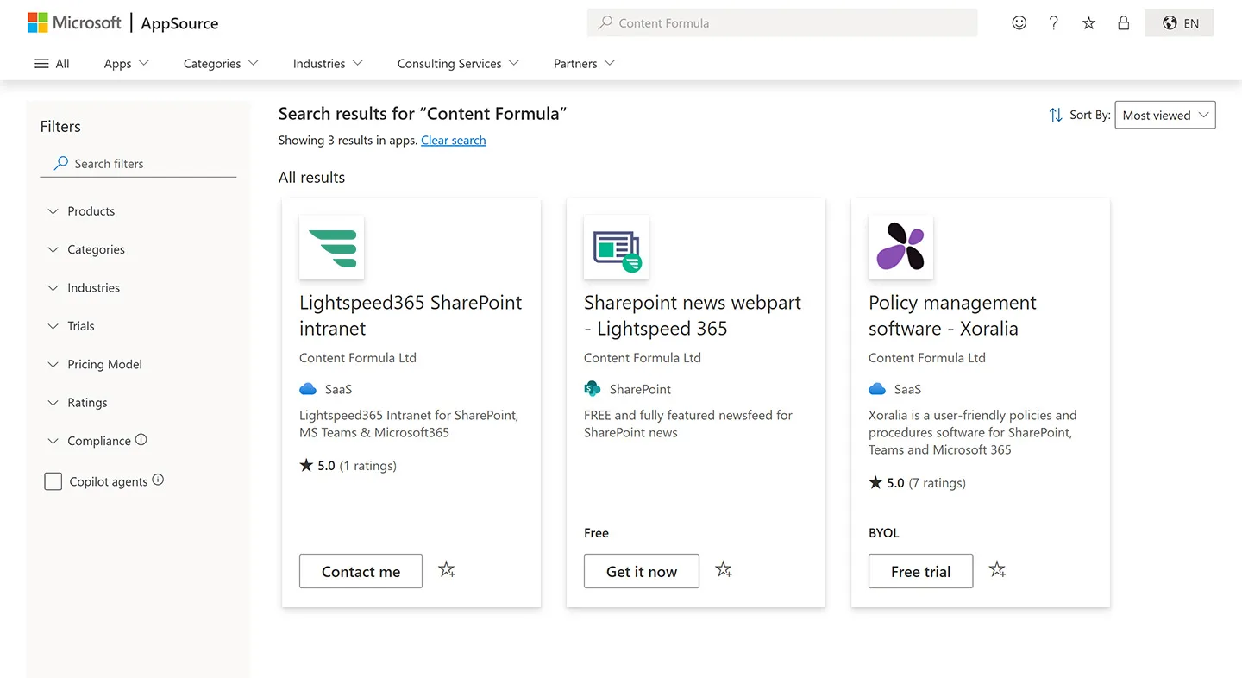Open the EN language selector
The image size is (1242, 678).
pos(1179,23)
